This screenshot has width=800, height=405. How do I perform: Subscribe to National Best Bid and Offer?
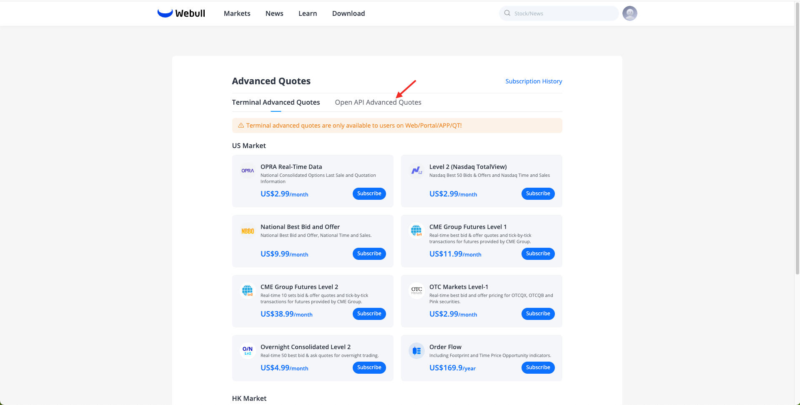pos(369,254)
